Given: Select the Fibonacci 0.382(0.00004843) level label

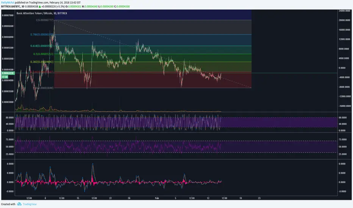Looking at the screenshot, I should coord(42,62).
